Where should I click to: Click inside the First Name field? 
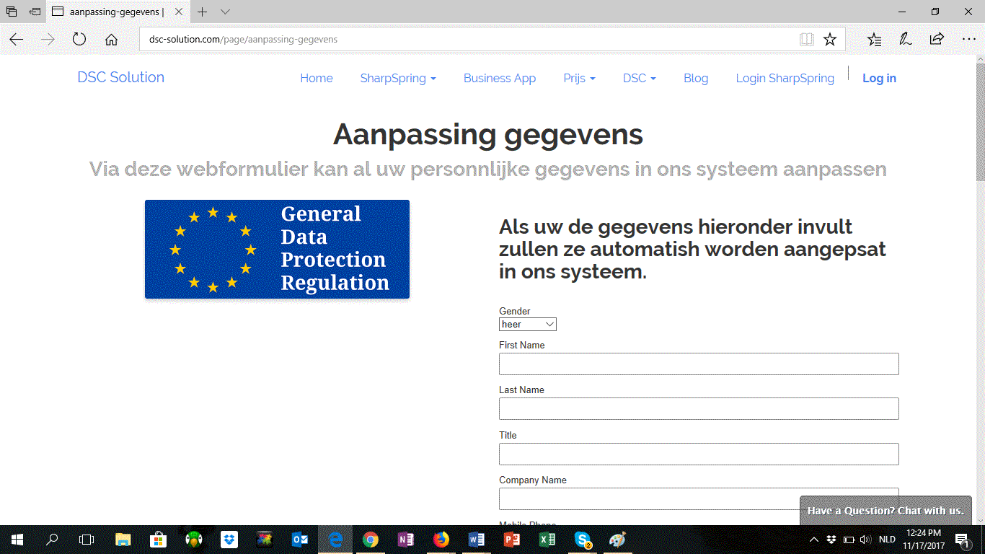[698, 364]
